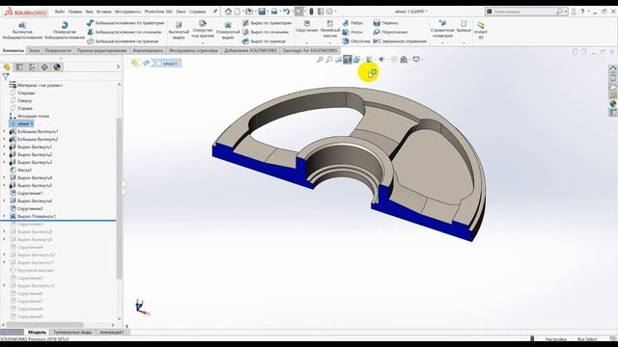This screenshot has width=618, height=347.
Task: Expand Бобышка-Вытянуть1 feature node
Action: tap(4, 131)
